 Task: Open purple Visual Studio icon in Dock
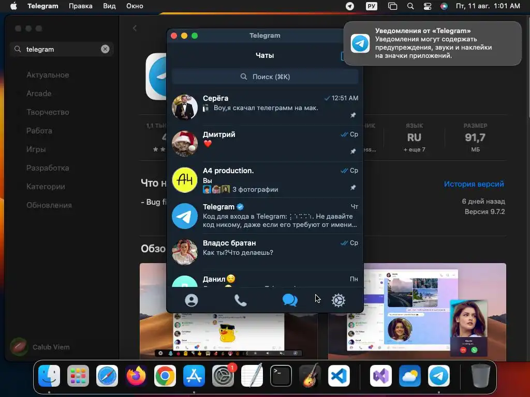pyautogui.click(x=381, y=376)
